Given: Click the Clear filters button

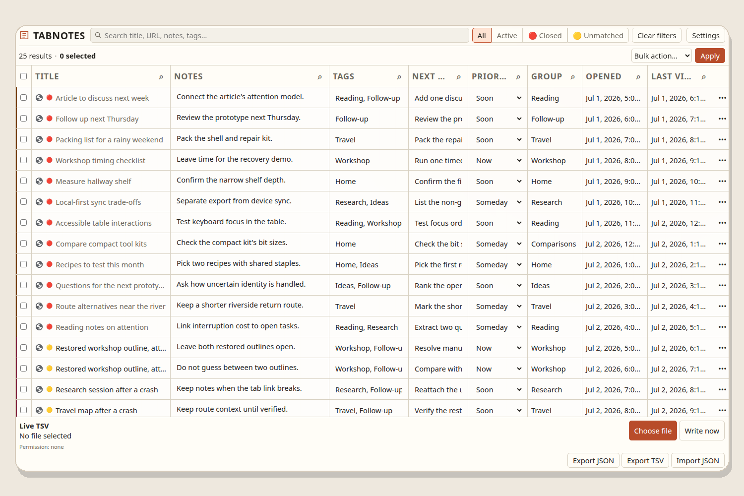Looking at the screenshot, I should (x=657, y=36).
